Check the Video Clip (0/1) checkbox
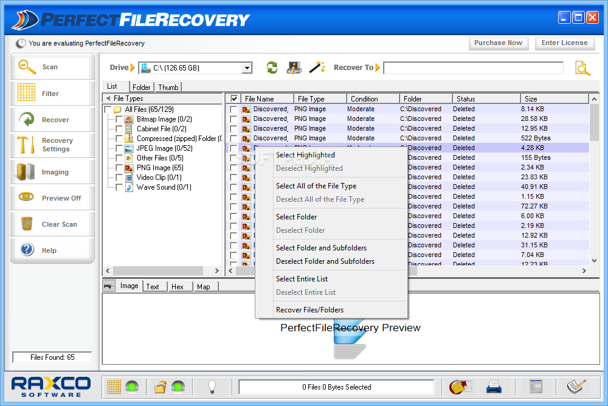Screen dimensions: 608x406 tap(119, 177)
